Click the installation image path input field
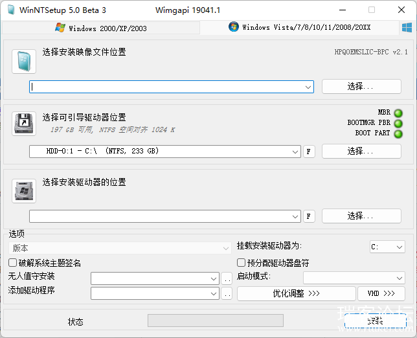The height and width of the screenshot is (338, 417). pyautogui.click(x=172, y=87)
